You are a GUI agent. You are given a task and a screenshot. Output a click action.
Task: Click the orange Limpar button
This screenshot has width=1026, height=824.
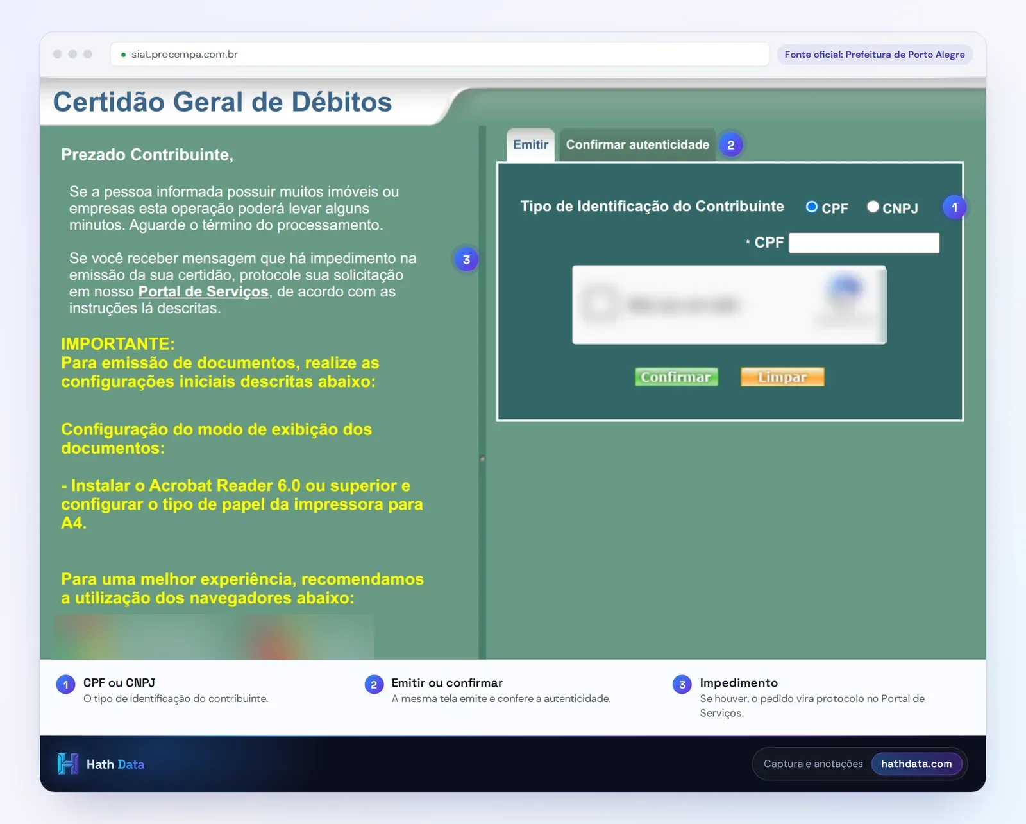click(x=782, y=377)
